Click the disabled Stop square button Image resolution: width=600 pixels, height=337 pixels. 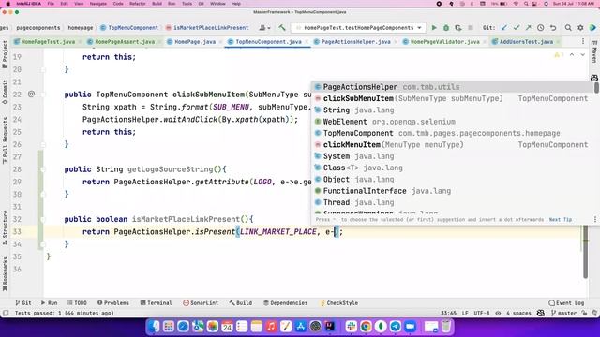pos(471,28)
